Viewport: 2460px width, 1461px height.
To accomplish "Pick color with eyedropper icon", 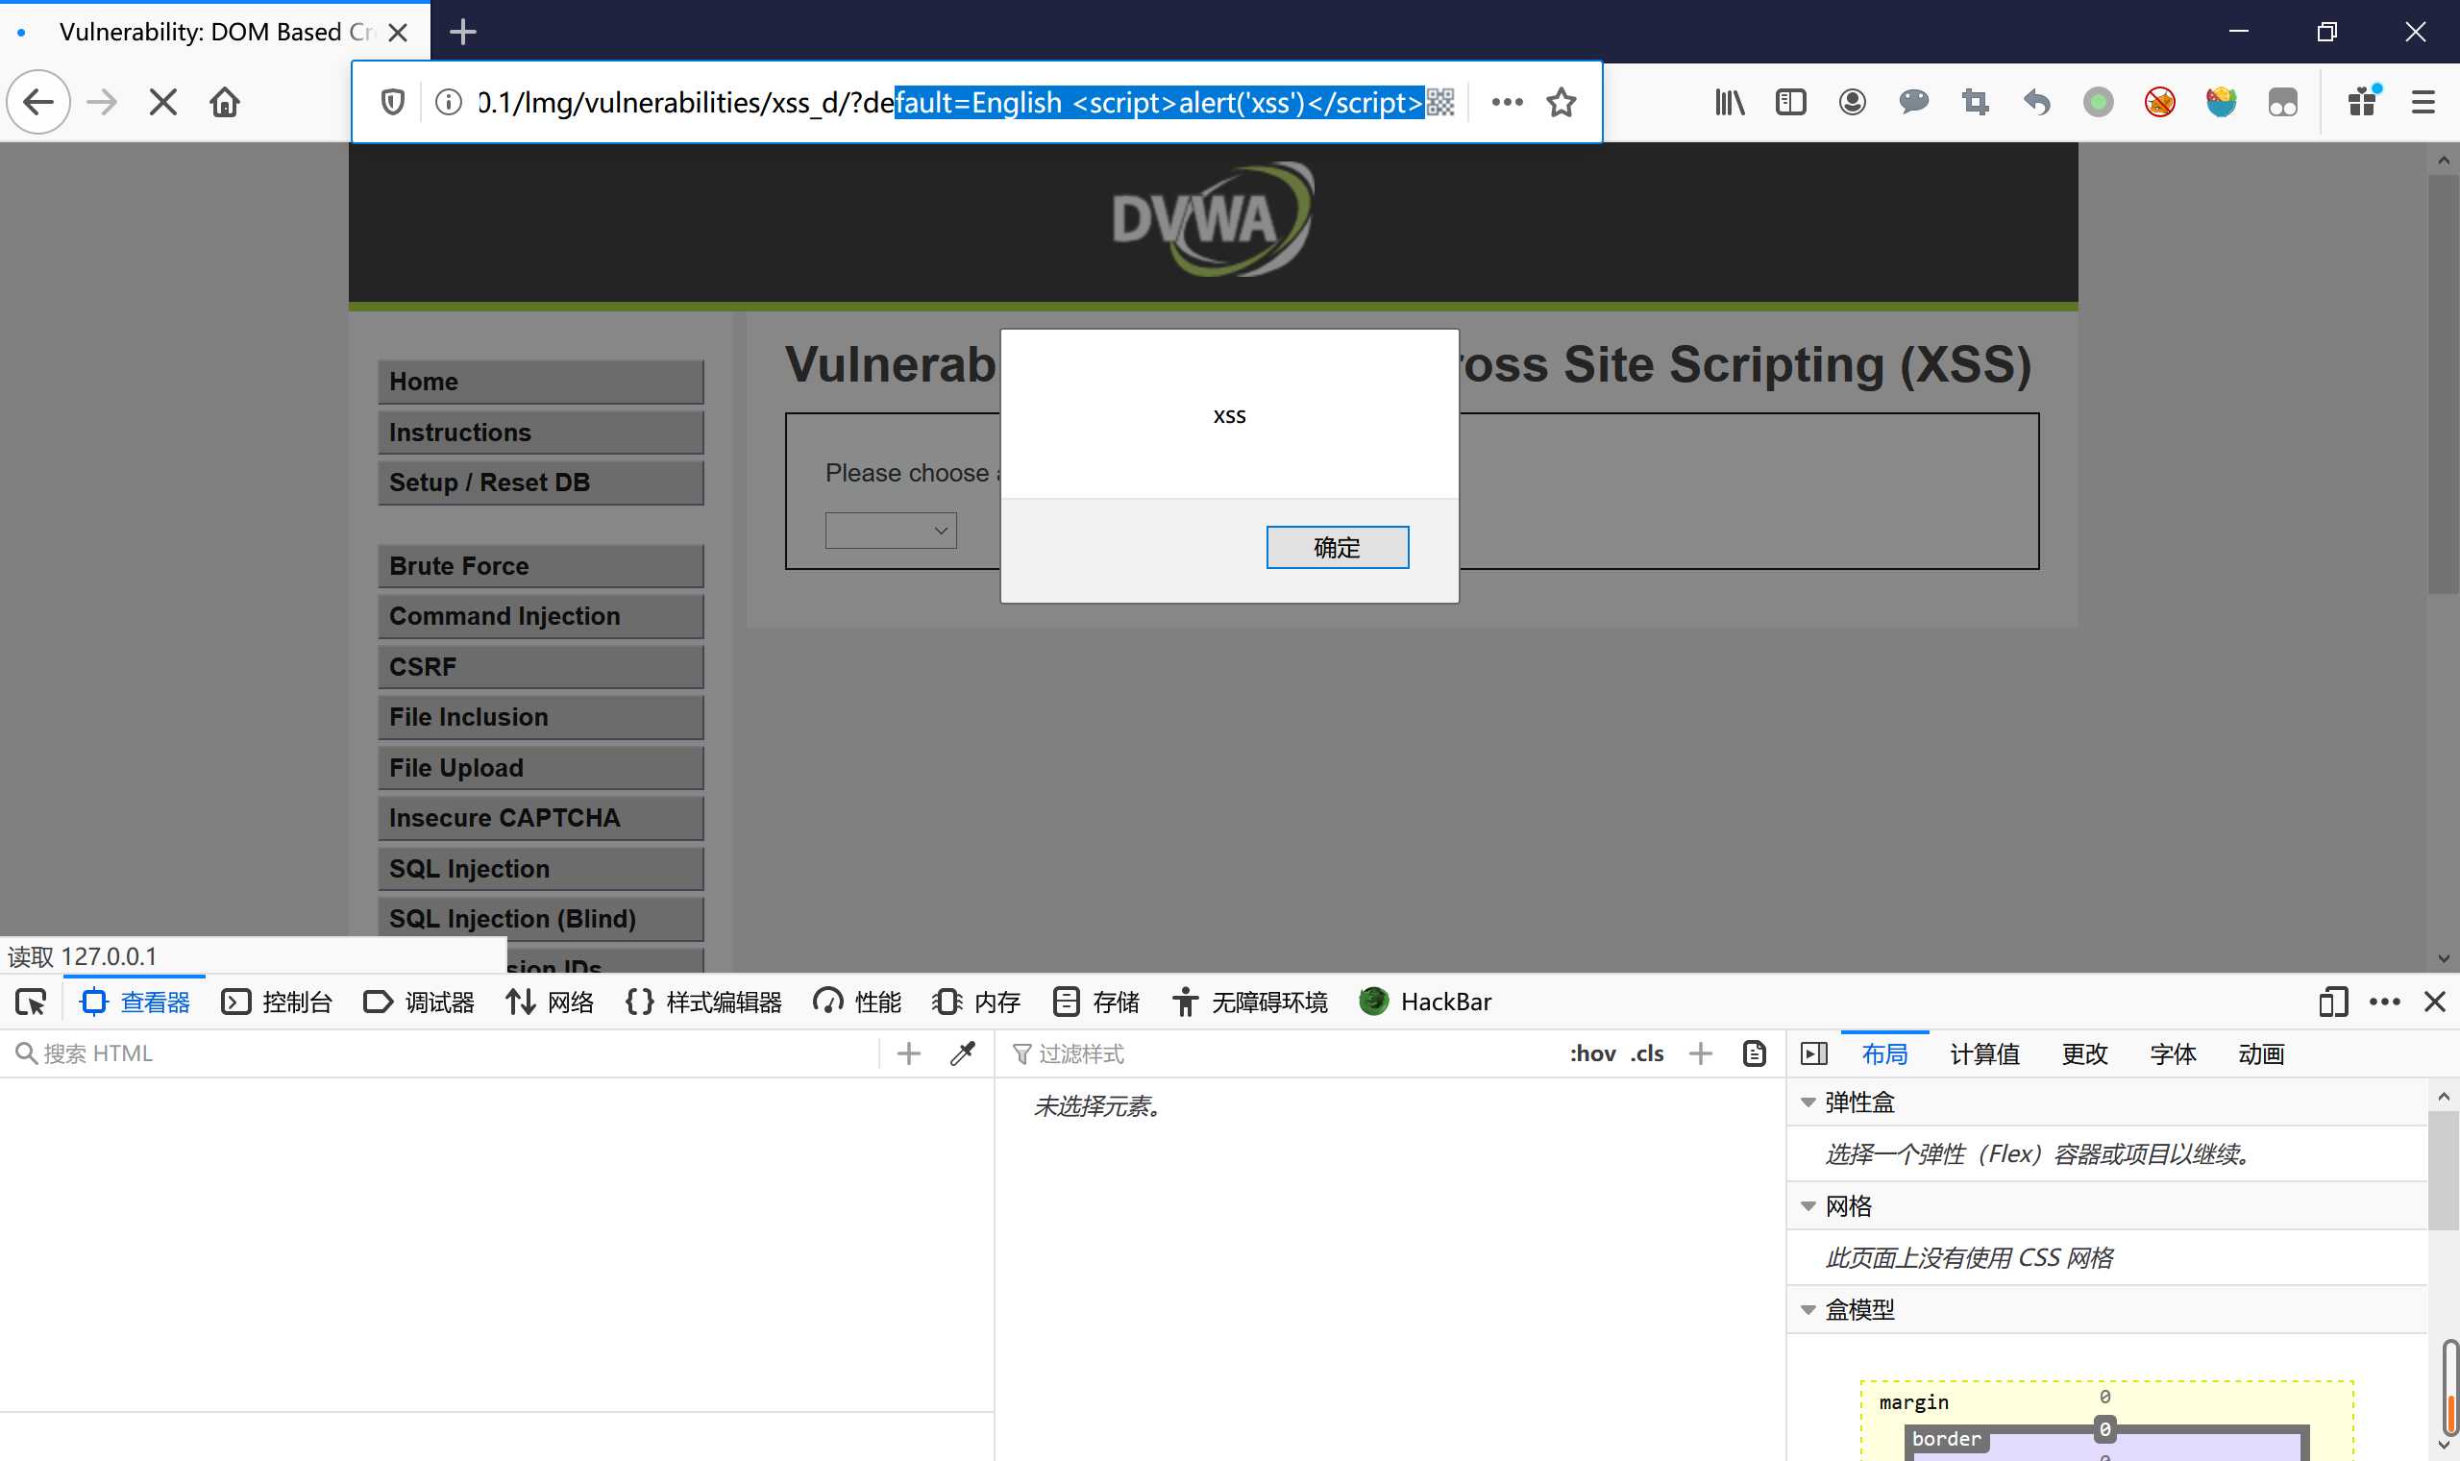I will tap(962, 1053).
